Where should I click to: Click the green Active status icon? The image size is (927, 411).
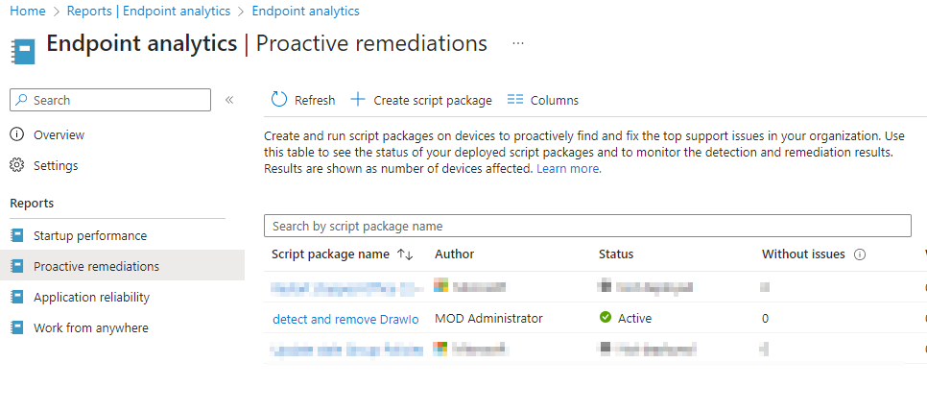pyautogui.click(x=605, y=318)
